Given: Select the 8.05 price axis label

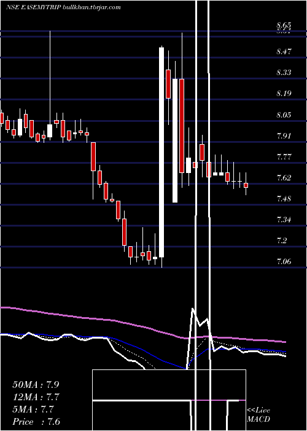Looking at the screenshot, I should click(x=284, y=115).
